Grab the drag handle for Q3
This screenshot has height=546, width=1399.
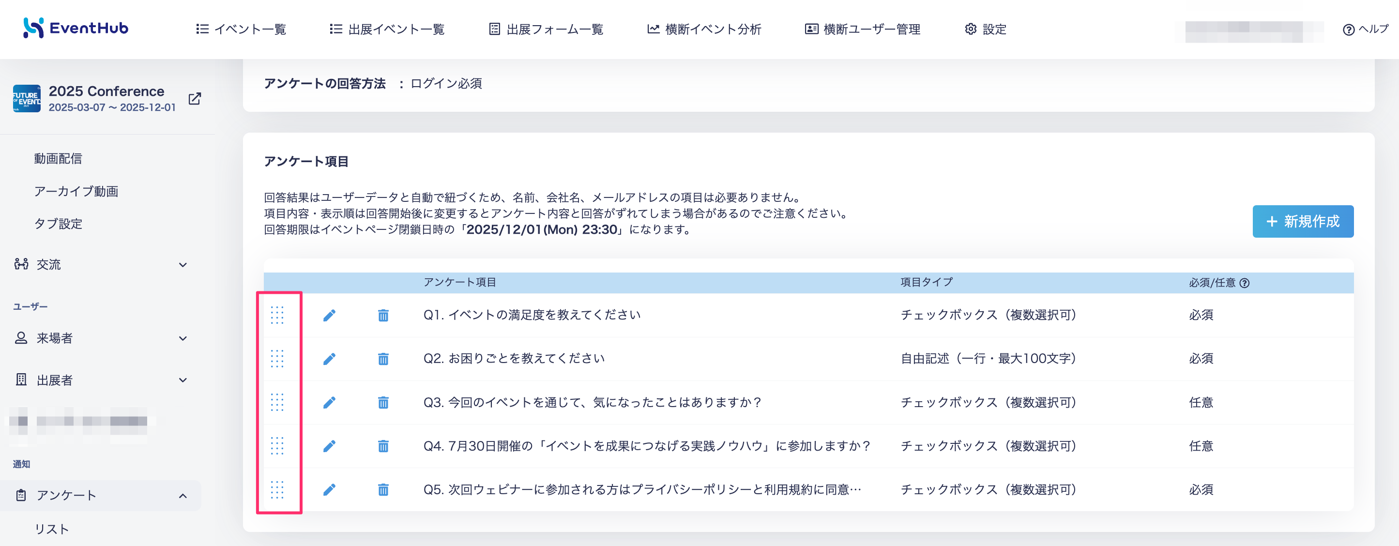click(x=277, y=403)
